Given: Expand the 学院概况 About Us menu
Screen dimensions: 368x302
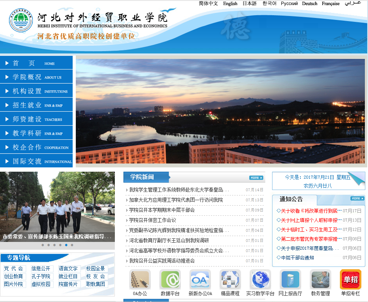Looking at the screenshot, I should click(x=36, y=77).
